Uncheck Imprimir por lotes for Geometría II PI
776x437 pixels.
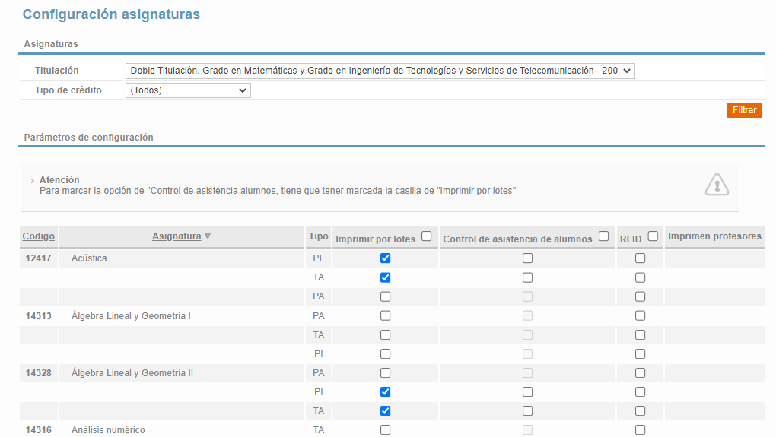coord(386,392)
